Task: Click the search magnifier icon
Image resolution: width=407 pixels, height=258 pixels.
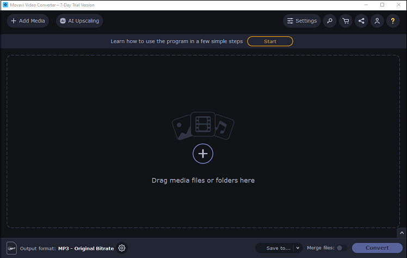Action: (x=330, y=21)
